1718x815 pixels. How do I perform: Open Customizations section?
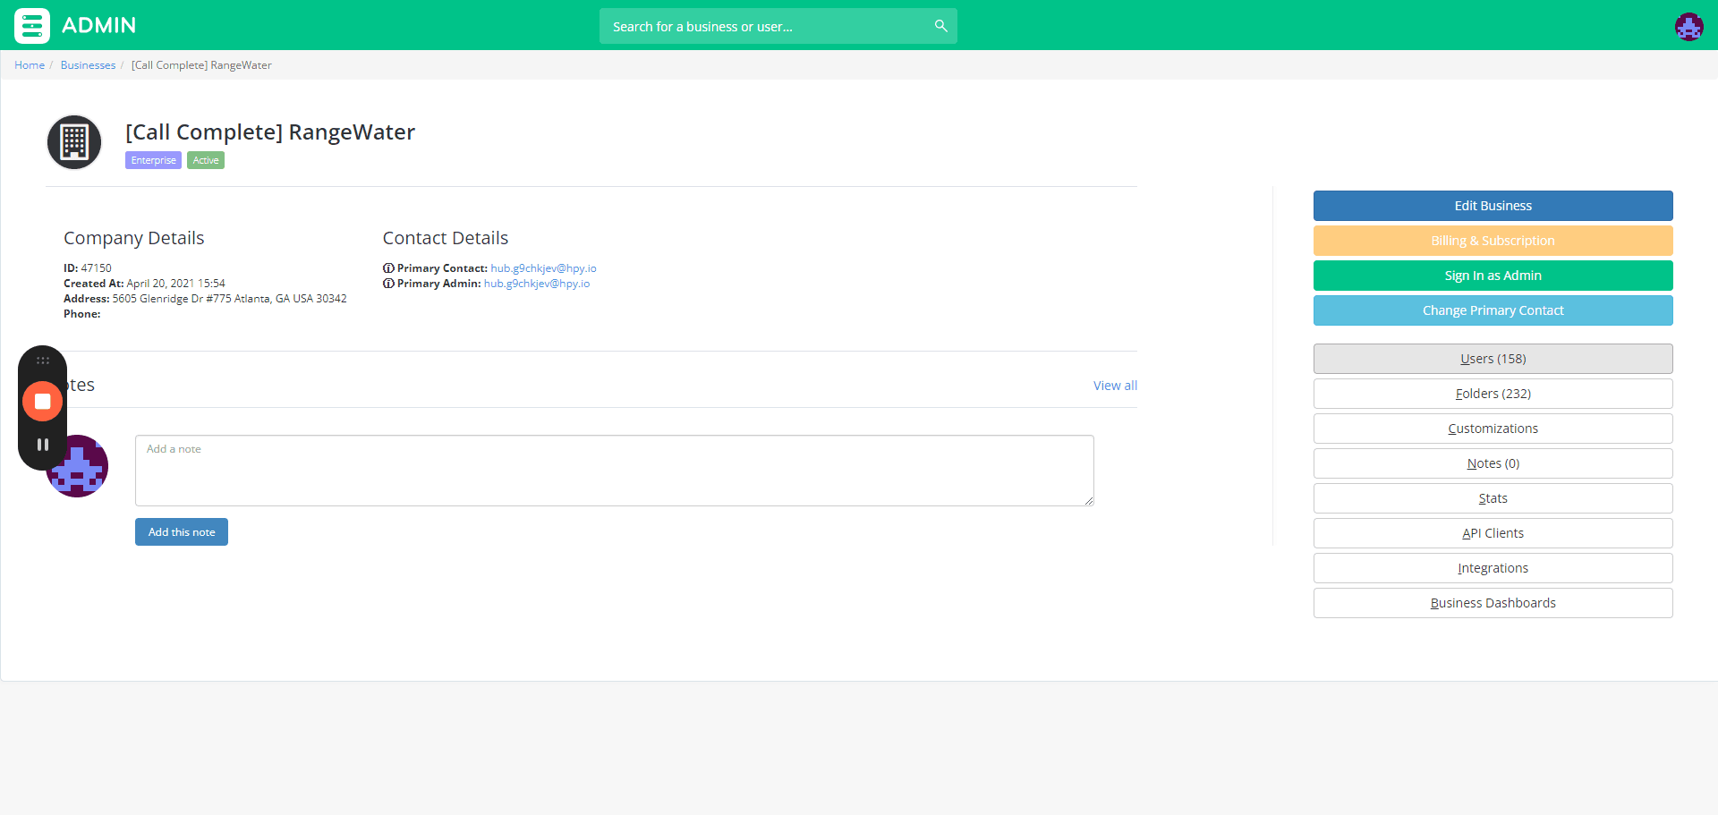(1493, 429)
